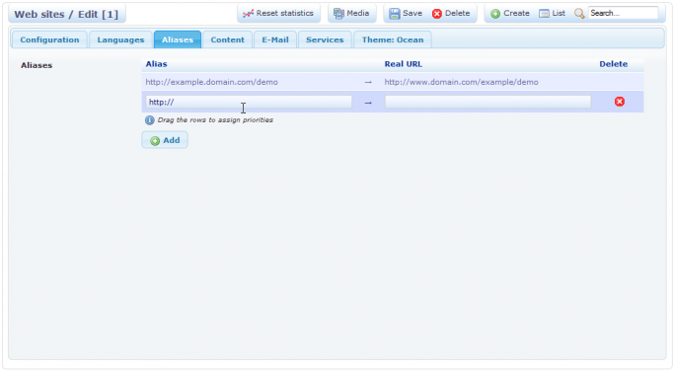Click the Reset statistics chart icon
This screenshot has width=674, height=370.
[x=248, y=14]
